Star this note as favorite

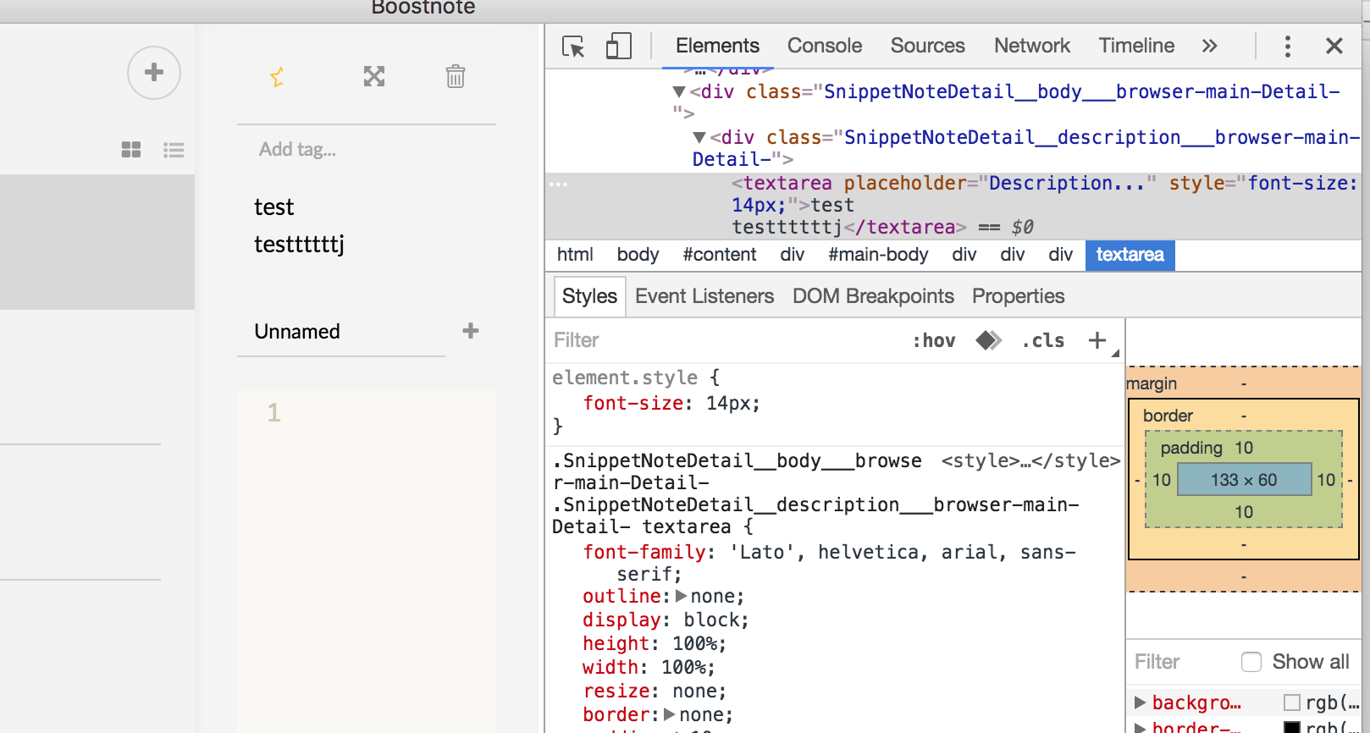(x=278, y=77)
